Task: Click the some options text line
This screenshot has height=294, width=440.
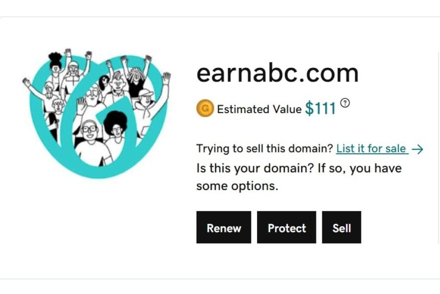Action: (237, 186)
